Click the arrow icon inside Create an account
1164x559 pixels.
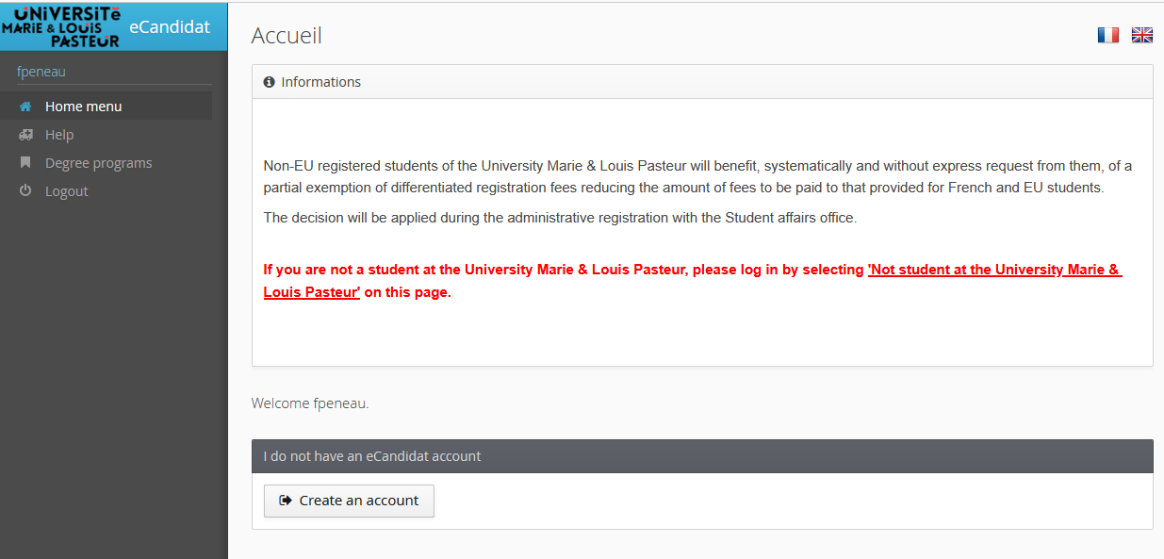286,501
